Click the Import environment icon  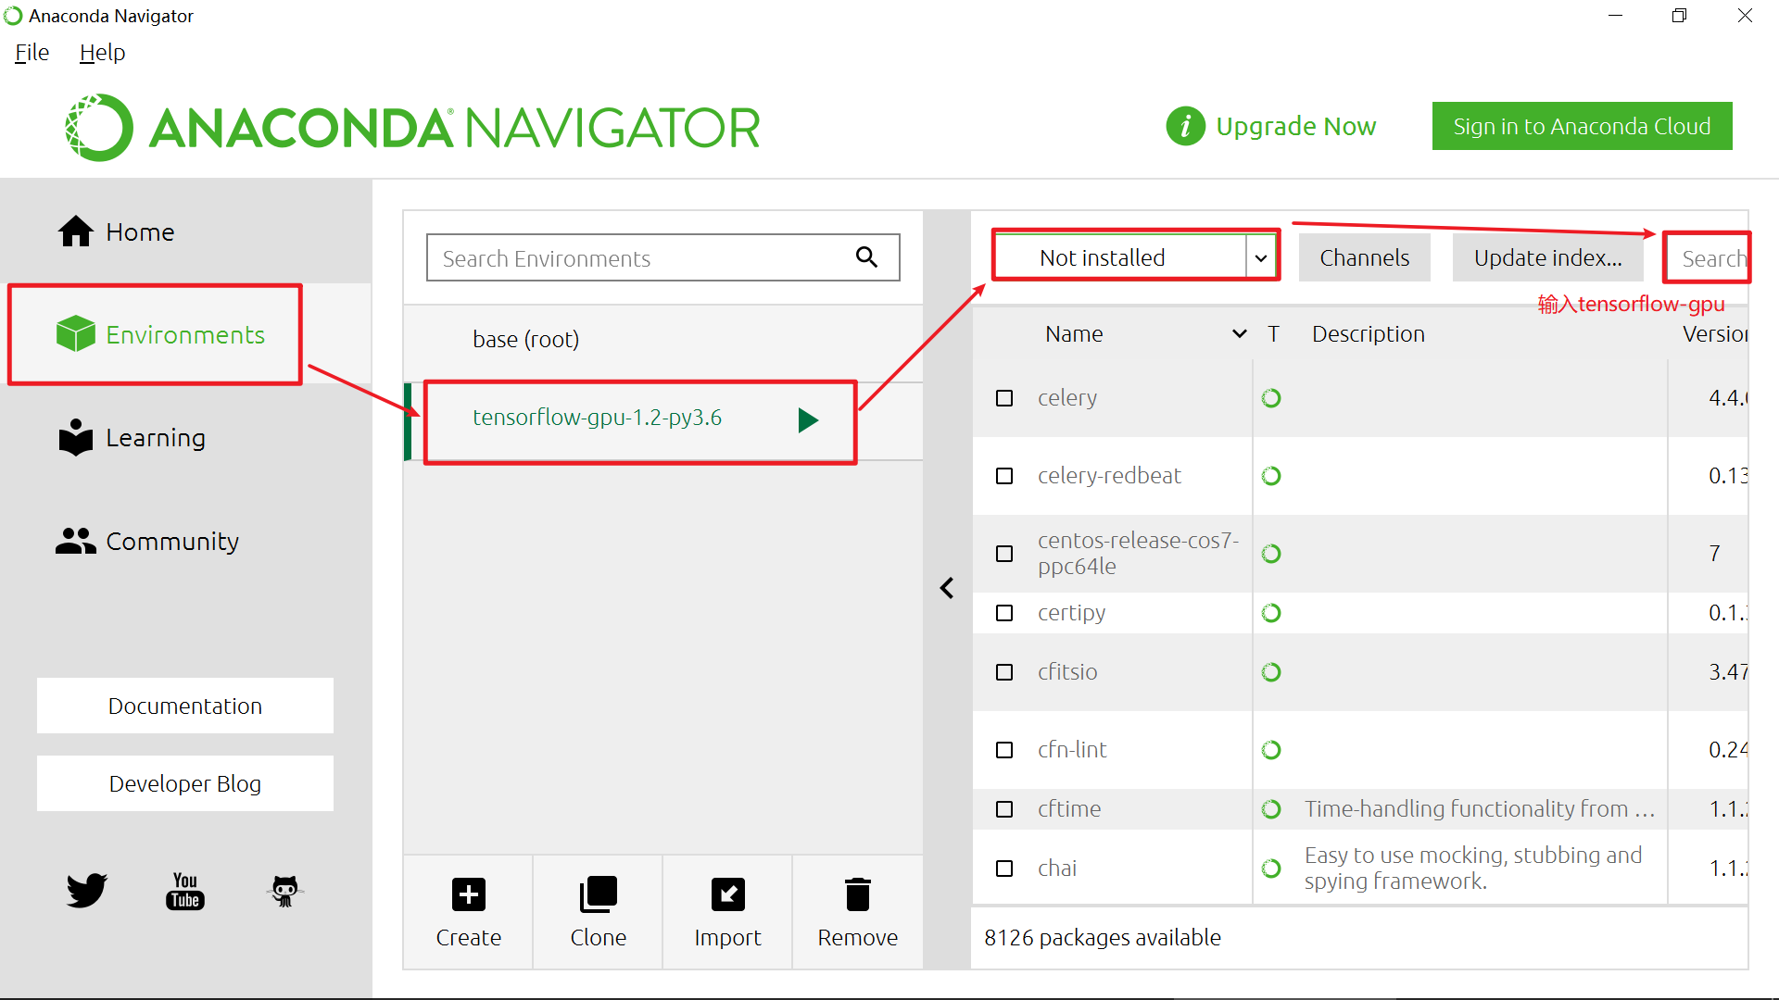pyautogui.click(x=727, y=894)
